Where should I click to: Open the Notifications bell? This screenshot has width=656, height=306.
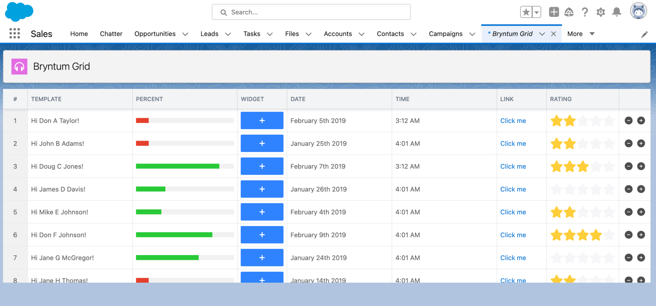click(617, 12)
